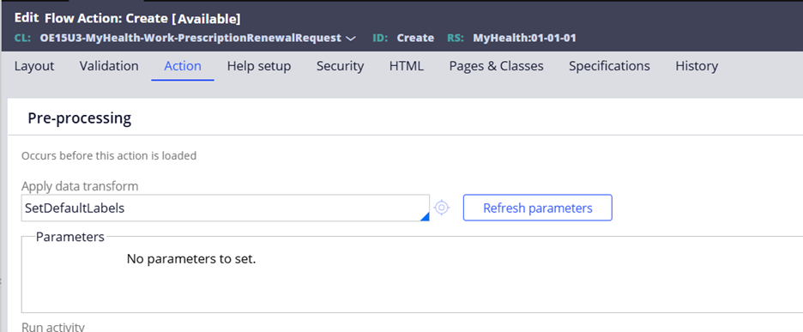Click the Parameters group label
Viewport: 803px width, 332px height.
coord(70,237)
